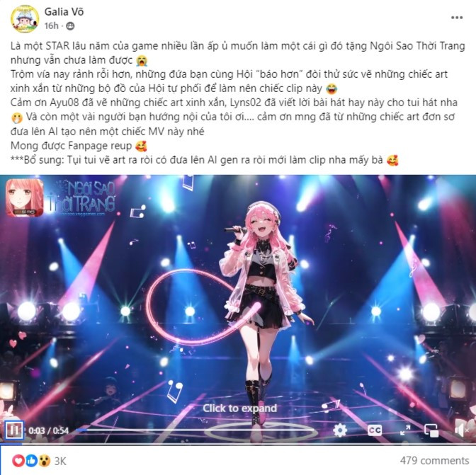Click the wow reaction emoji icon
Screen dimensions: 476x475
click(x=45, y=461)
